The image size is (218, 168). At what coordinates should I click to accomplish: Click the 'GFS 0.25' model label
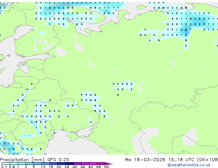coord(58,160)
